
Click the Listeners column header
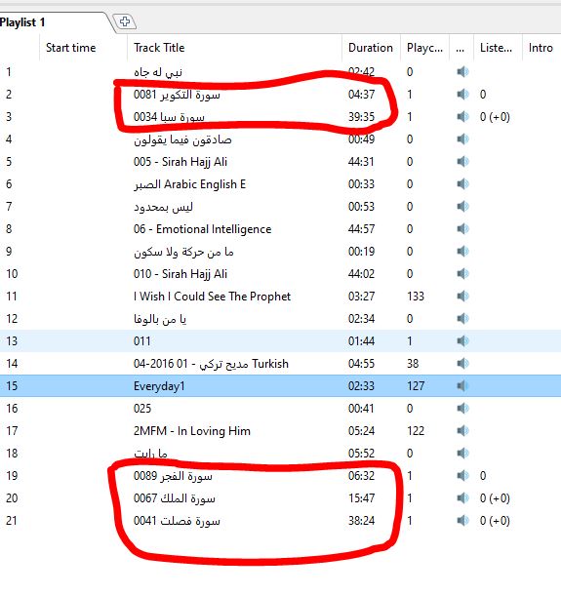pyautogui.click(x=498, y=48)
